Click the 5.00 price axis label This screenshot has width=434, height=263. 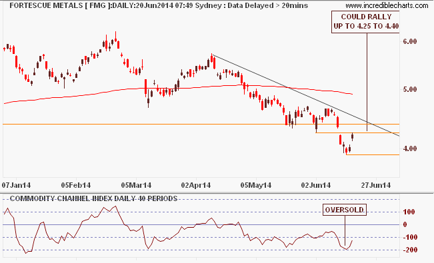pyautogui.click(x=410, y=90)
